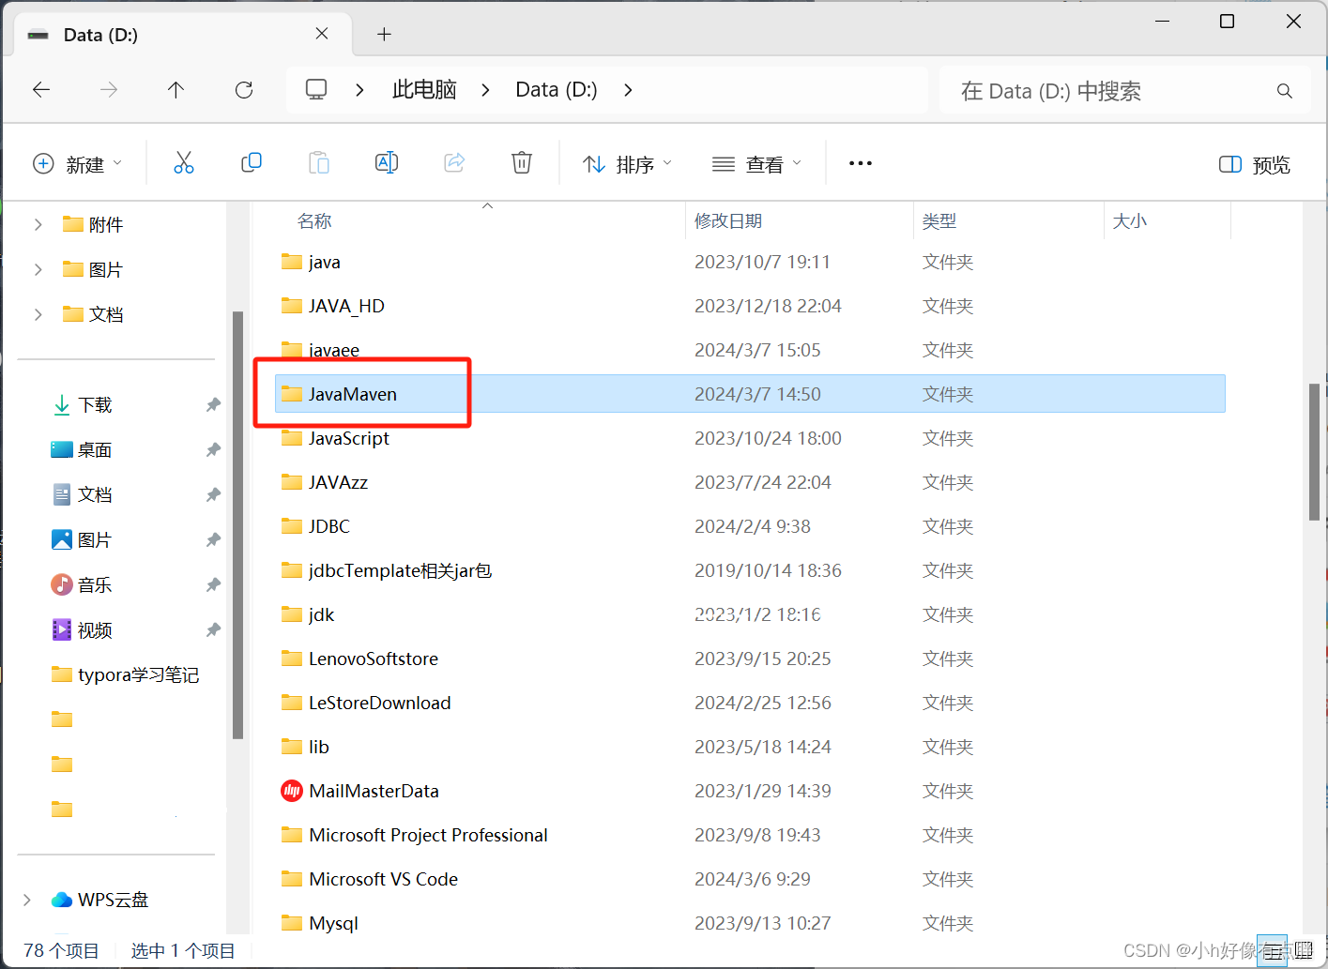Refresh the current folder view
The width and height of the screenshot is (1328, 969).
pyautogui.click(x=244, y=90)
